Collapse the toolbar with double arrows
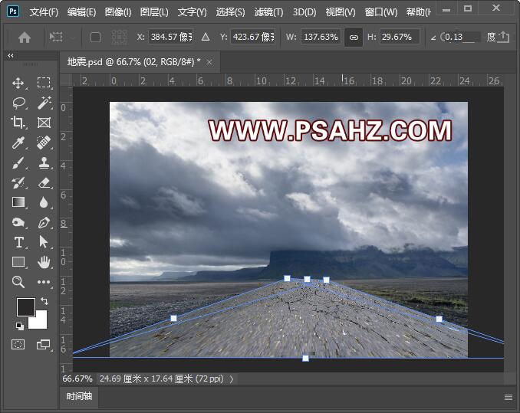 click(11, 55)
